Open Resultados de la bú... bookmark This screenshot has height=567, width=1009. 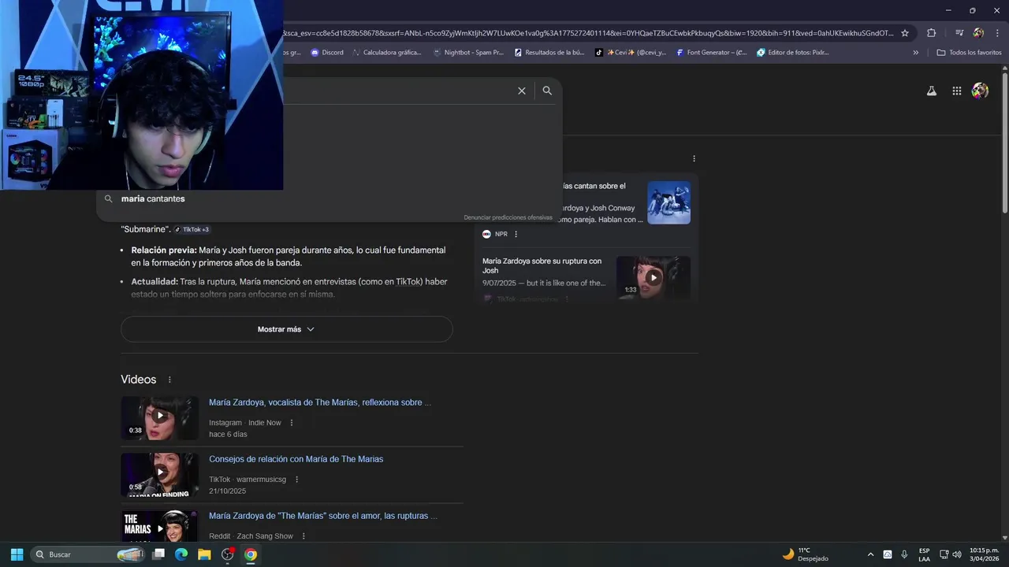(549, 53)
